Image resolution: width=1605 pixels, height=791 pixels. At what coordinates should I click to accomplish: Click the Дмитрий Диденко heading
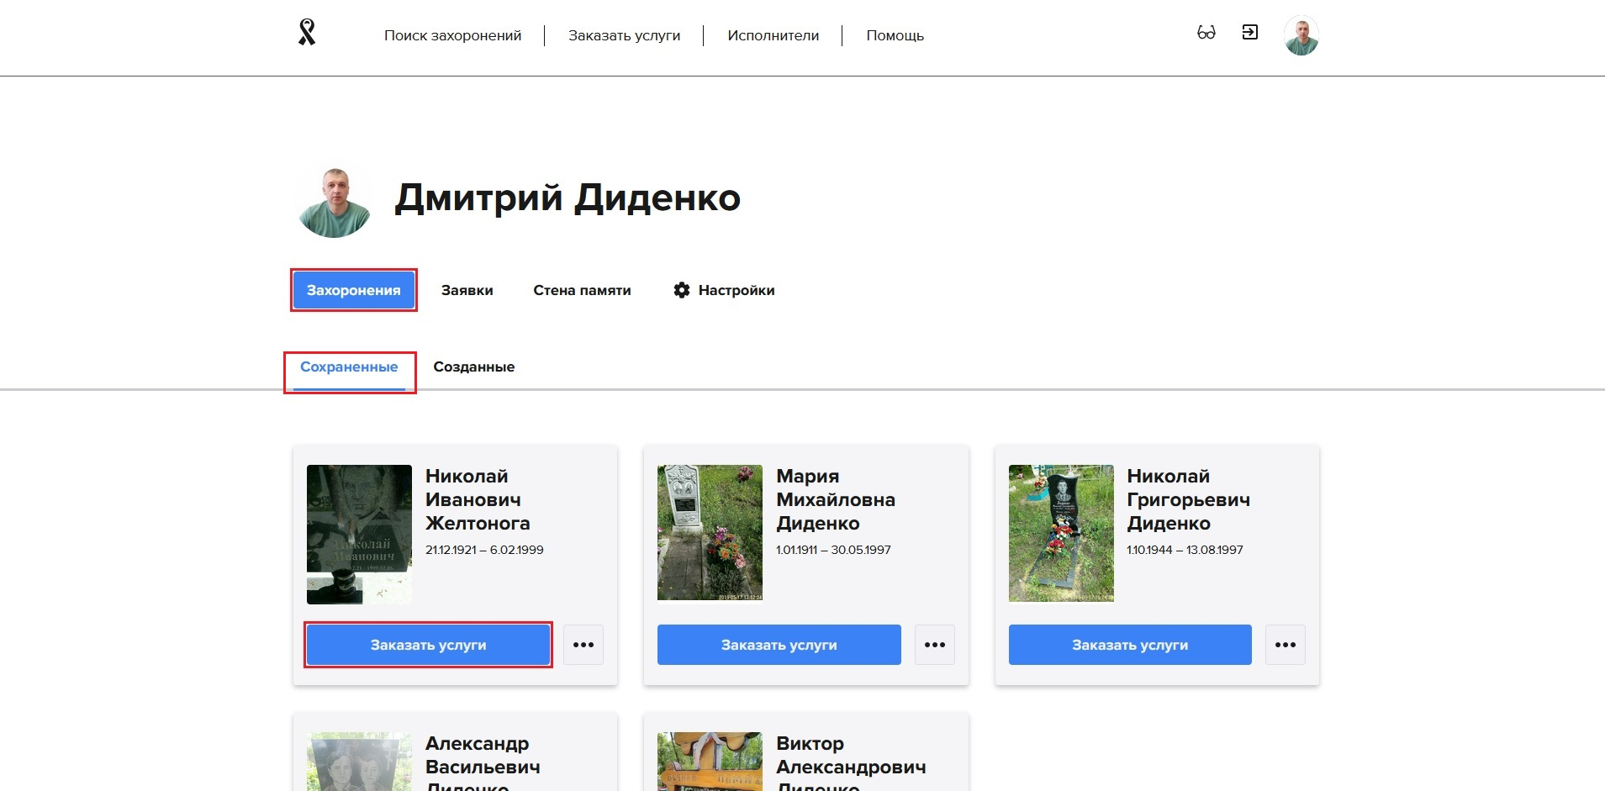(x=568, y=198)
